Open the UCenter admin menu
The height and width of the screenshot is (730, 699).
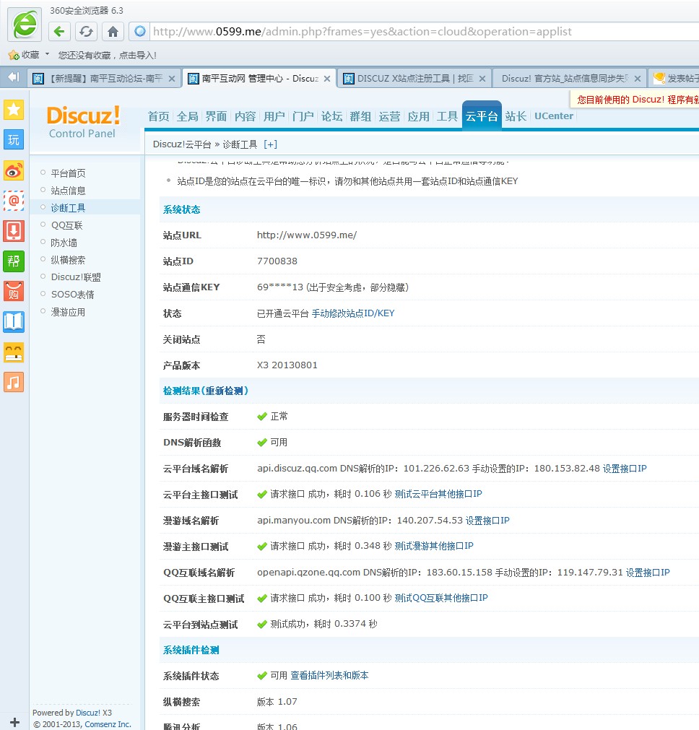tap(554, 116)
